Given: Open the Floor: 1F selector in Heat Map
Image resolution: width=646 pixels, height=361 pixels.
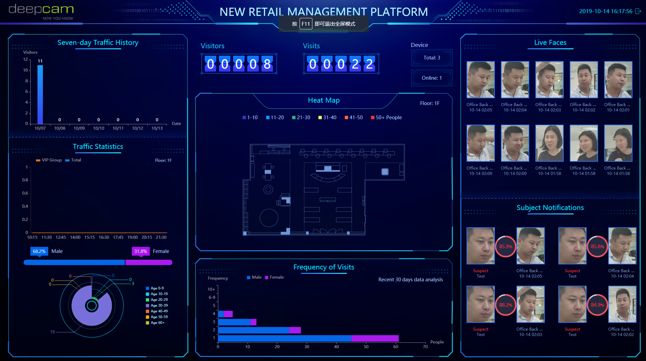Looking at the screenshot, I should click(x=429, y=103).
